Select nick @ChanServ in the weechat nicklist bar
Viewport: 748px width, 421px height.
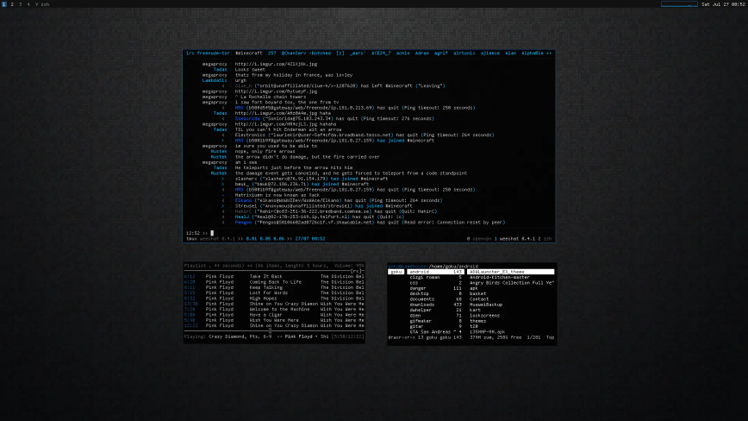(x=293, y=53)
